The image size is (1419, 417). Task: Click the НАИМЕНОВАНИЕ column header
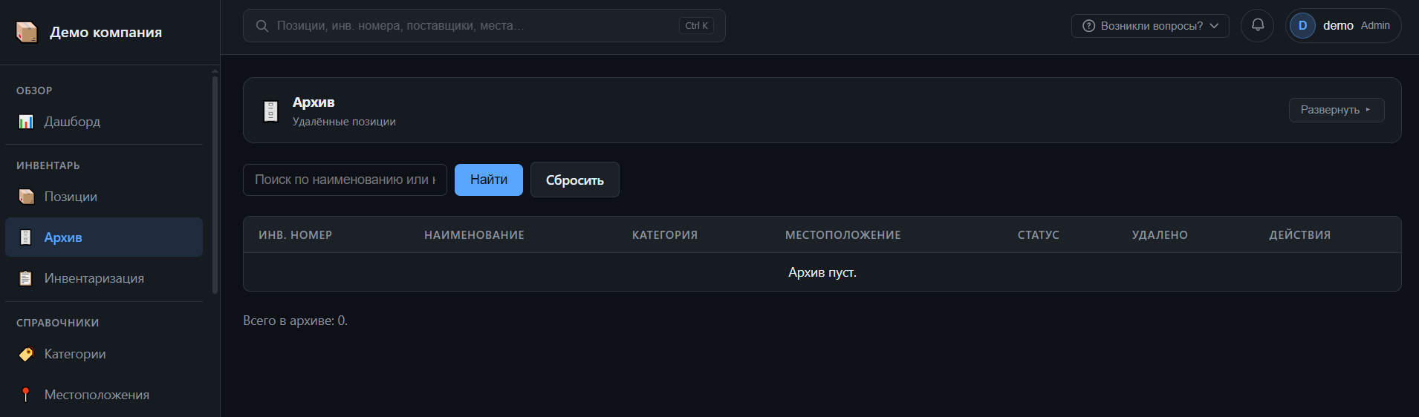(x=474, y=235)
